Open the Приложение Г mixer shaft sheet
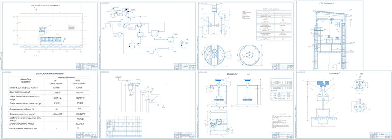Viewport: 392px width, 139px height. pyautogui.click(x=344, y=105)
